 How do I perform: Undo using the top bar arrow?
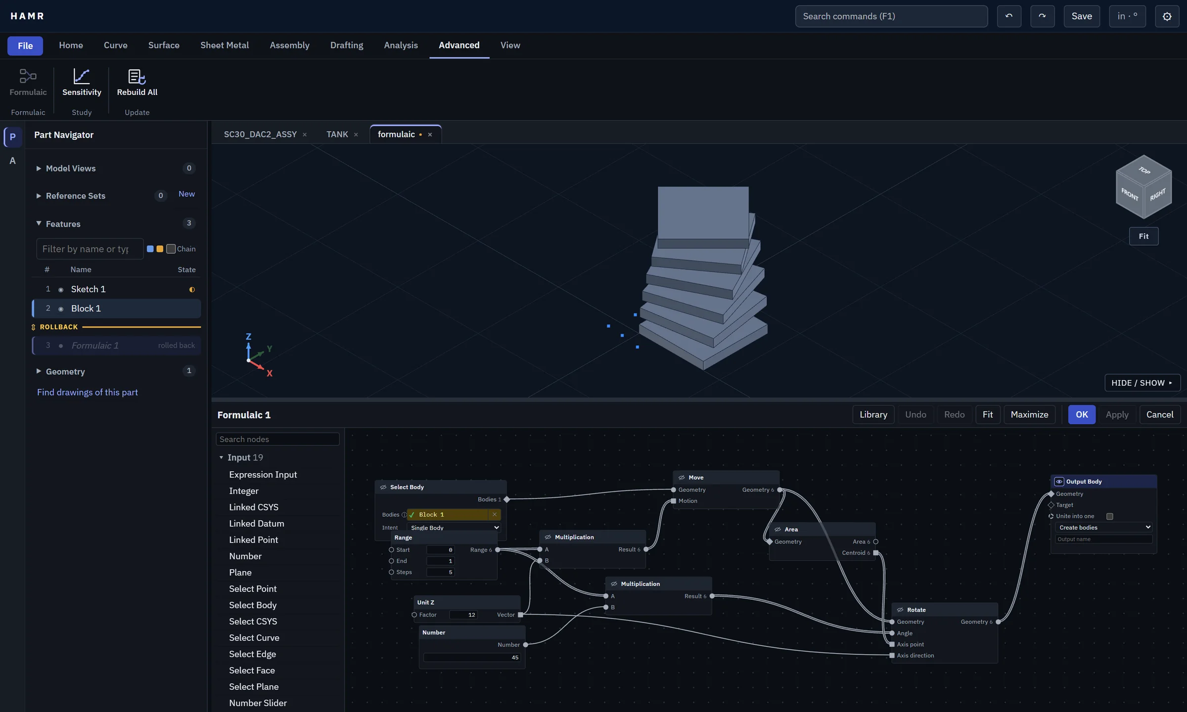click(1009, 16)
